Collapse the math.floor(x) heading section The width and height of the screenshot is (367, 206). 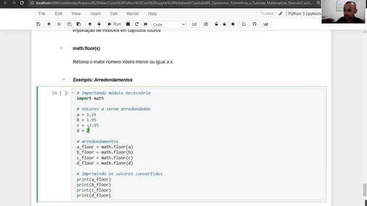point(61,48)
